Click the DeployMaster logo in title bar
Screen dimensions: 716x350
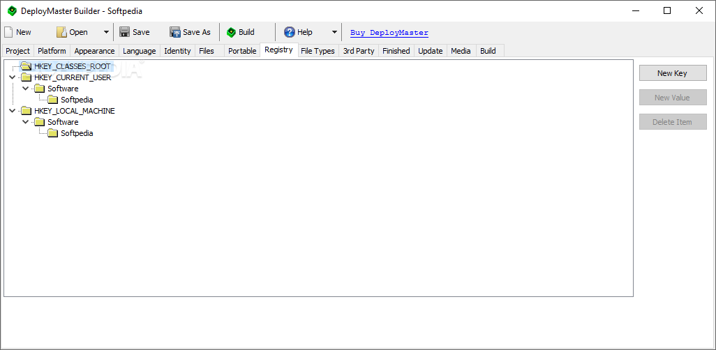click(12, 11)
